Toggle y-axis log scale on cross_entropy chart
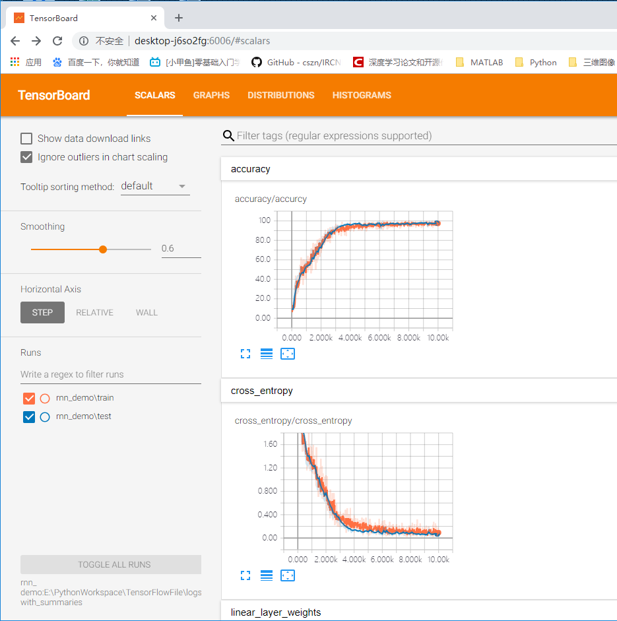The height and width of the screenshot is (621, 617). pyautogui.click(x=267, y=575)
